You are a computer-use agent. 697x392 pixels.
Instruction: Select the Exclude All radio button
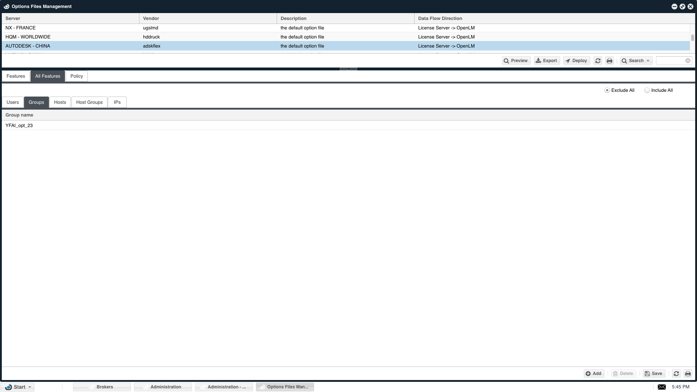click(x=607, y=90)
